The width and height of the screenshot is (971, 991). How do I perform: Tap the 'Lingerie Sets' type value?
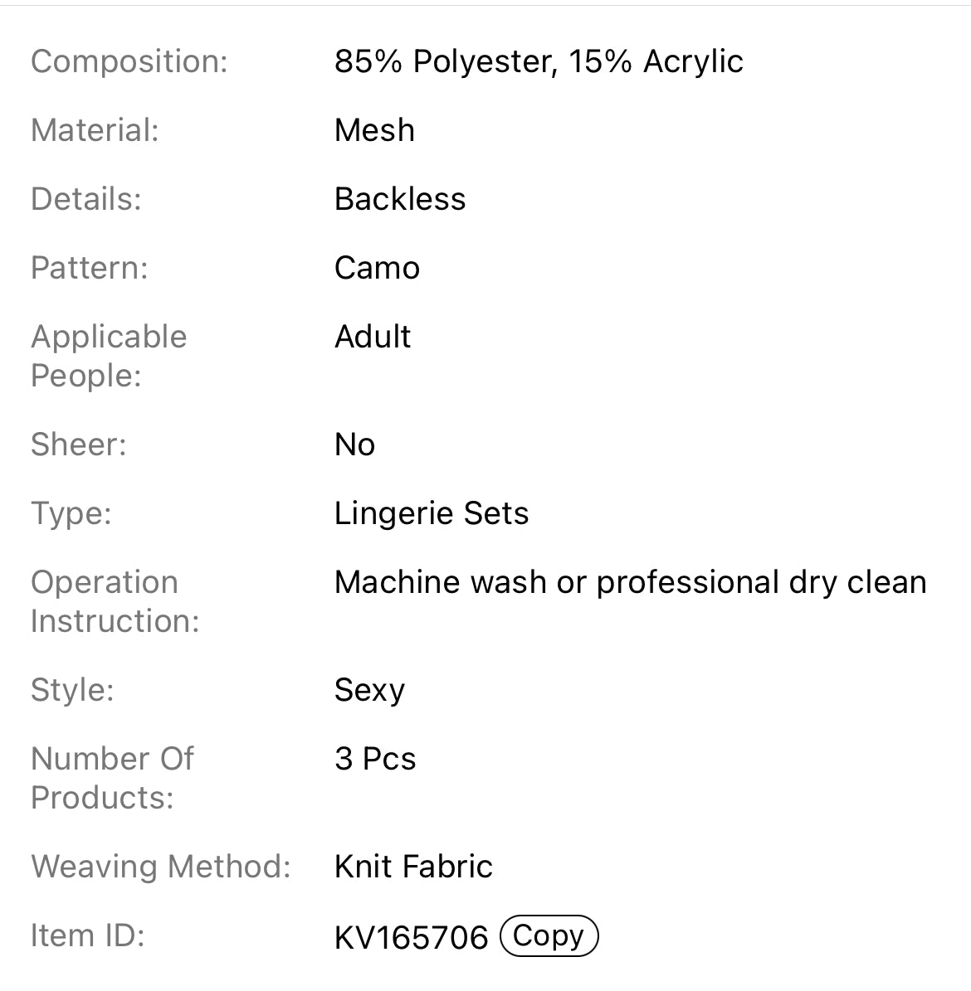(x=431, y=513)
